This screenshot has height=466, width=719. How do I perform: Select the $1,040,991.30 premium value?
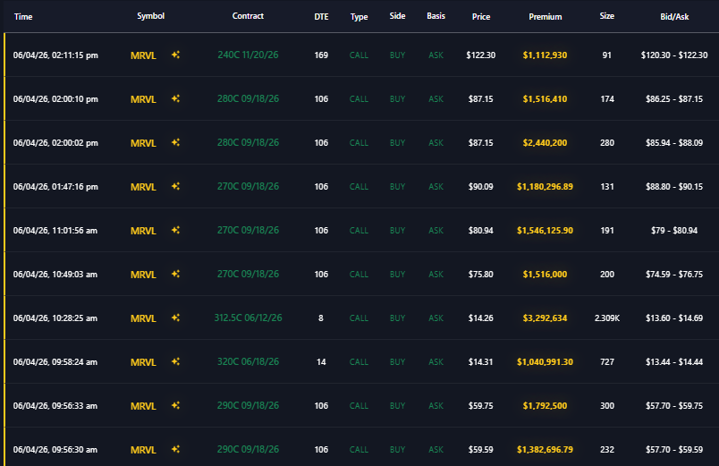click(545, 362)
